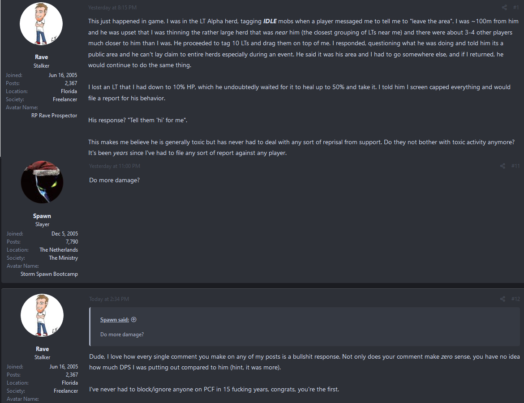Click Rave's avatar on post #12

pos(42,315)
